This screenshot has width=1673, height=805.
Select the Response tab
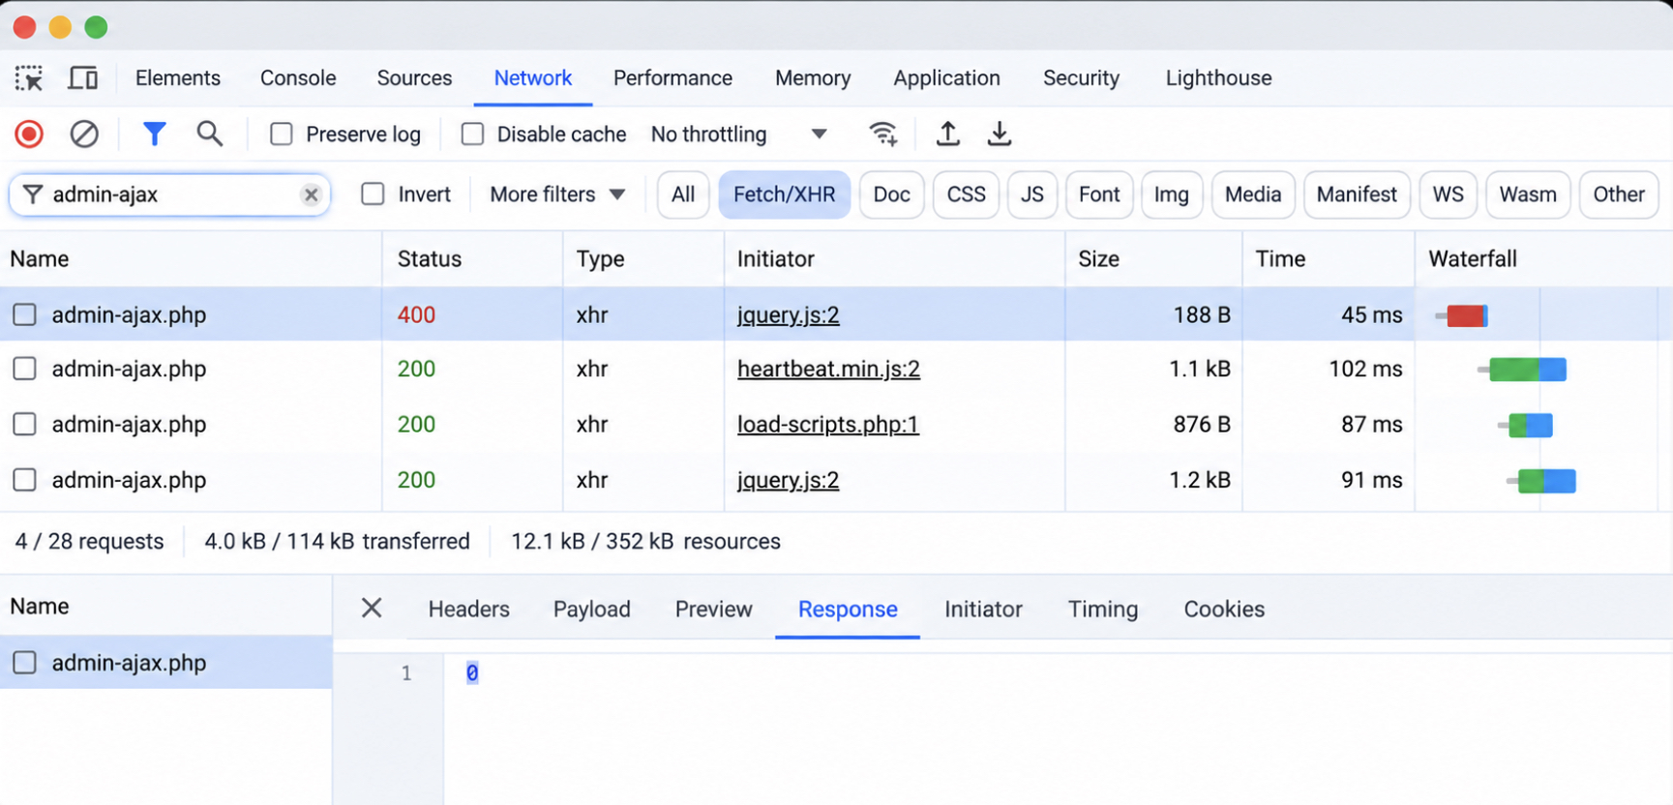848,609
